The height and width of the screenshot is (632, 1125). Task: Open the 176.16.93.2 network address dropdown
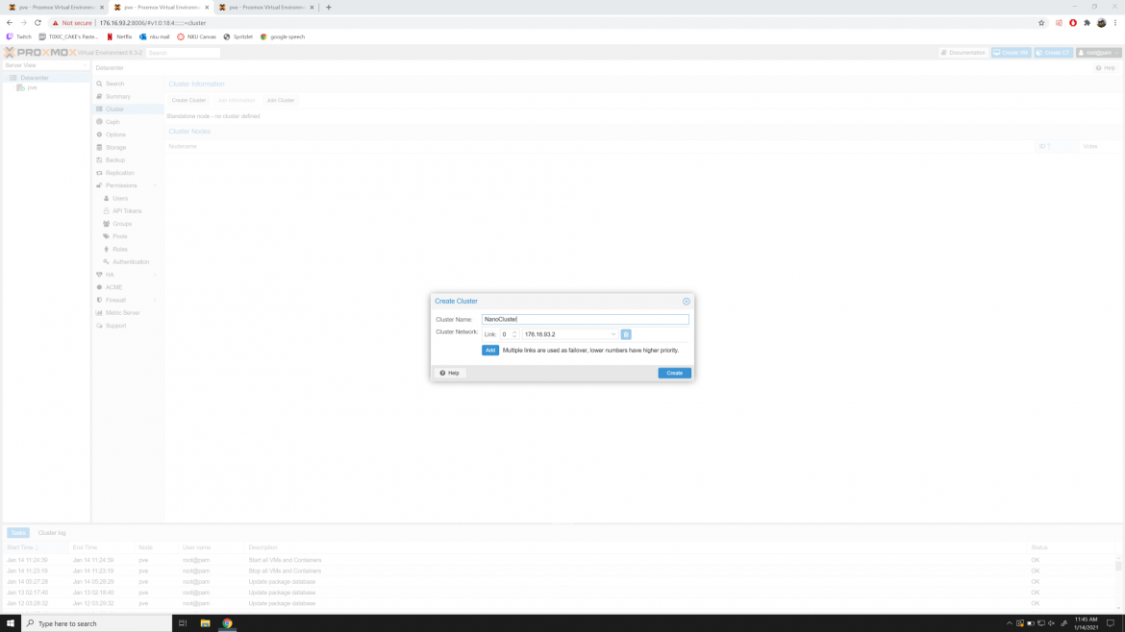click(x=612, y=334)
